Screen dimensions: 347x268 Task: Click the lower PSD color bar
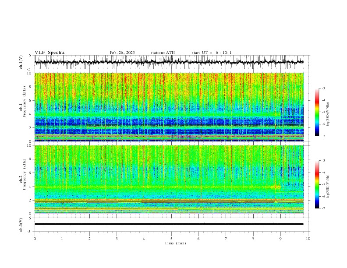pos(317,184)
